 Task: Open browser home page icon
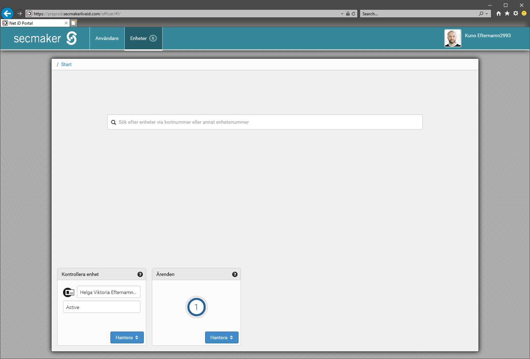tap(499, 14)
